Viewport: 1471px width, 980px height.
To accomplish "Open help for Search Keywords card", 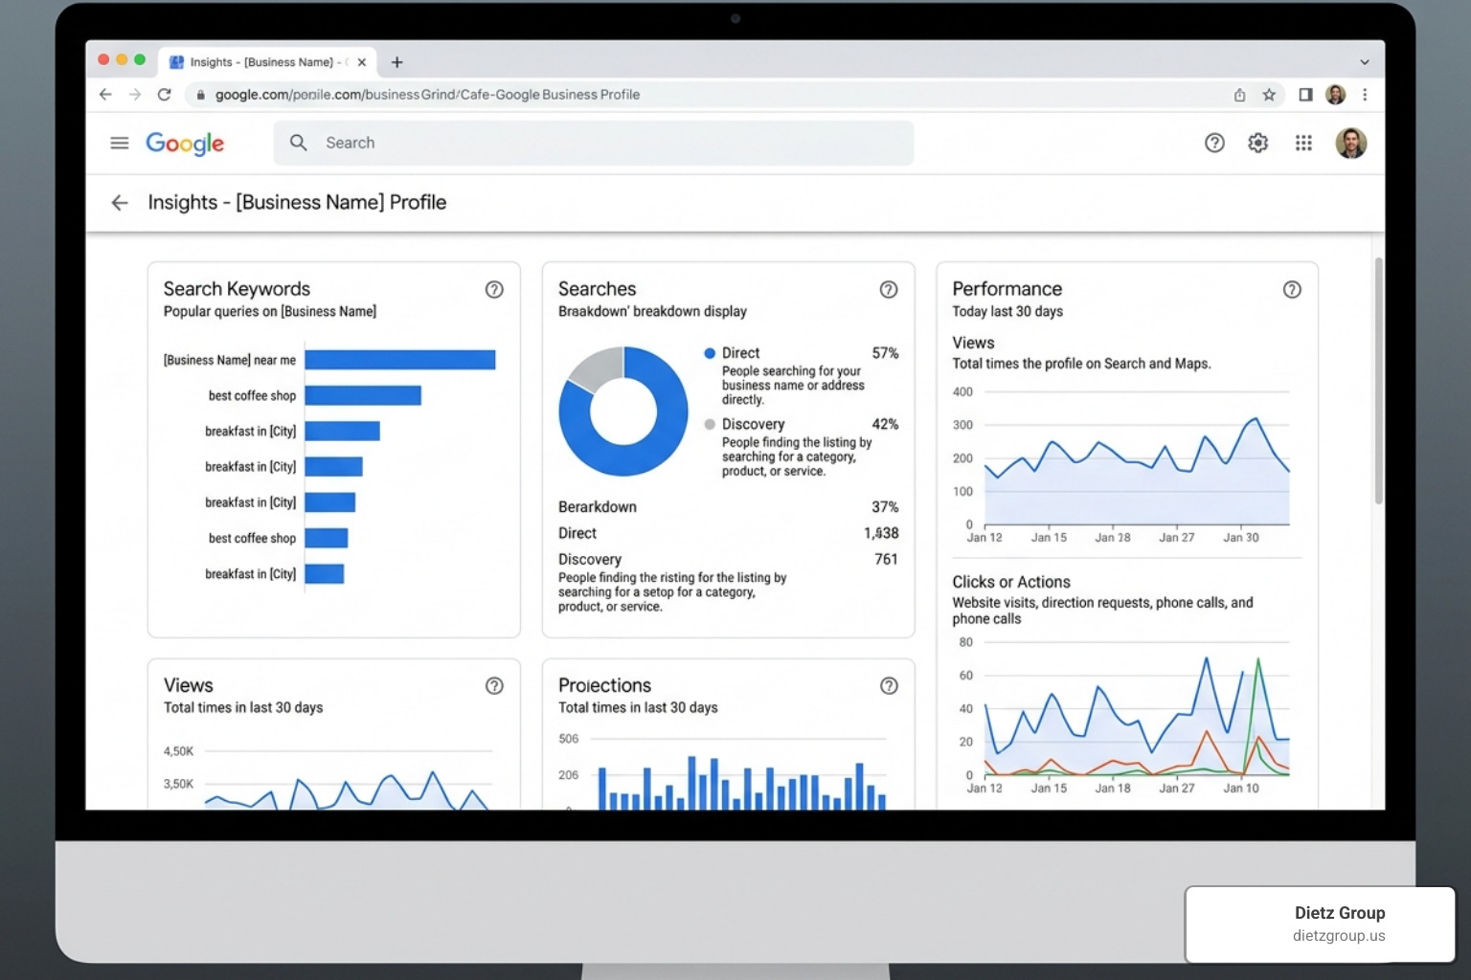I will (x=494, y=289).
